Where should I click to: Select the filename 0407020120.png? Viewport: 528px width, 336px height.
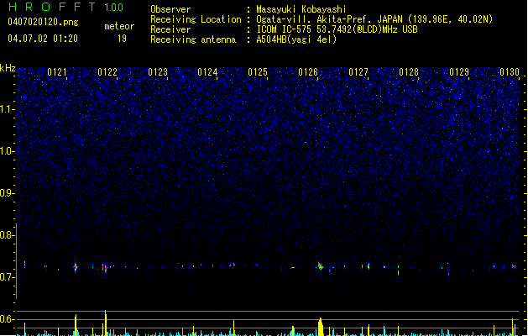(43, 22)
